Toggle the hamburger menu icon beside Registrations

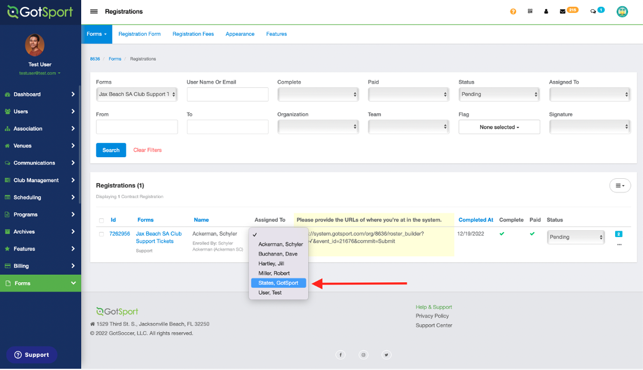click(x=94, y=12)
